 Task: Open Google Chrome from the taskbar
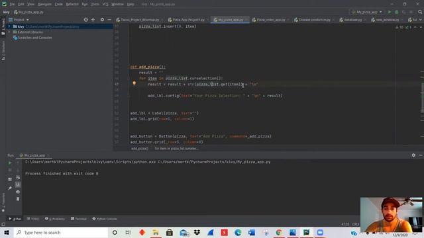pos(279,232)
